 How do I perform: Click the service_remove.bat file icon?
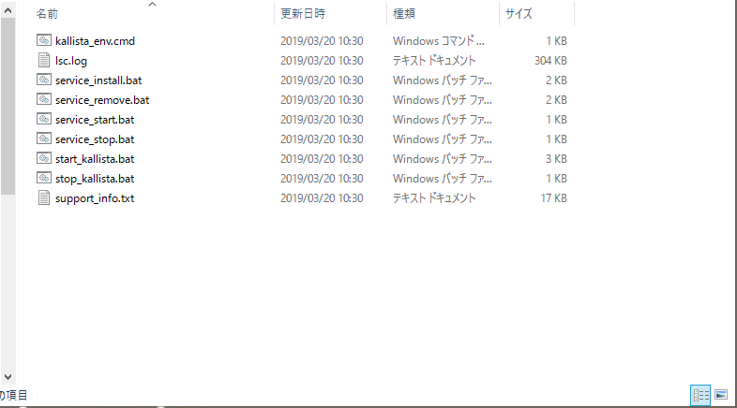coord(44,99)
